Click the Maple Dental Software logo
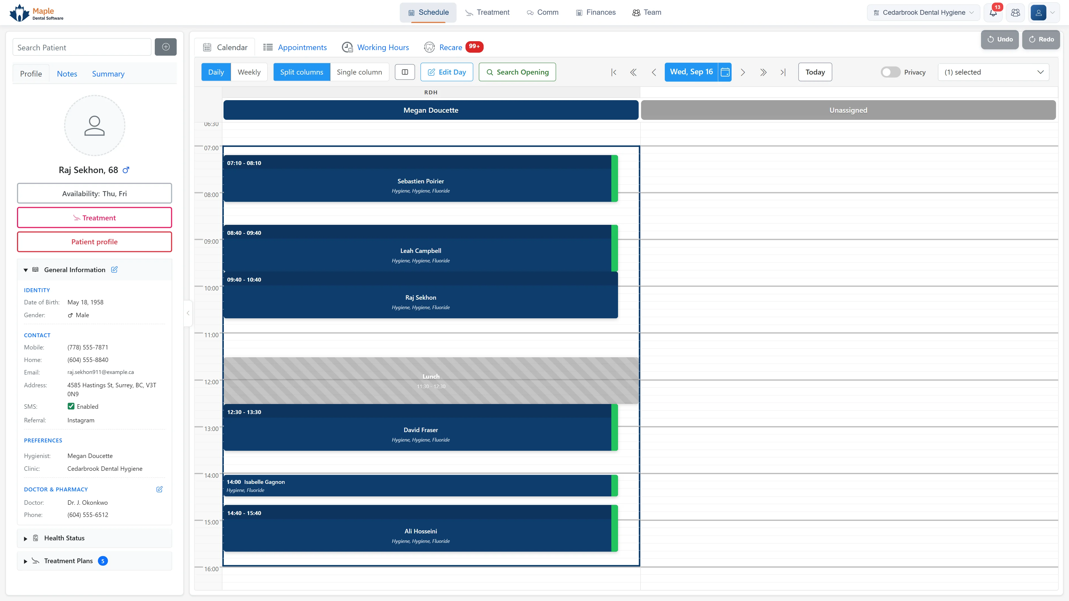 click(37, 13)
